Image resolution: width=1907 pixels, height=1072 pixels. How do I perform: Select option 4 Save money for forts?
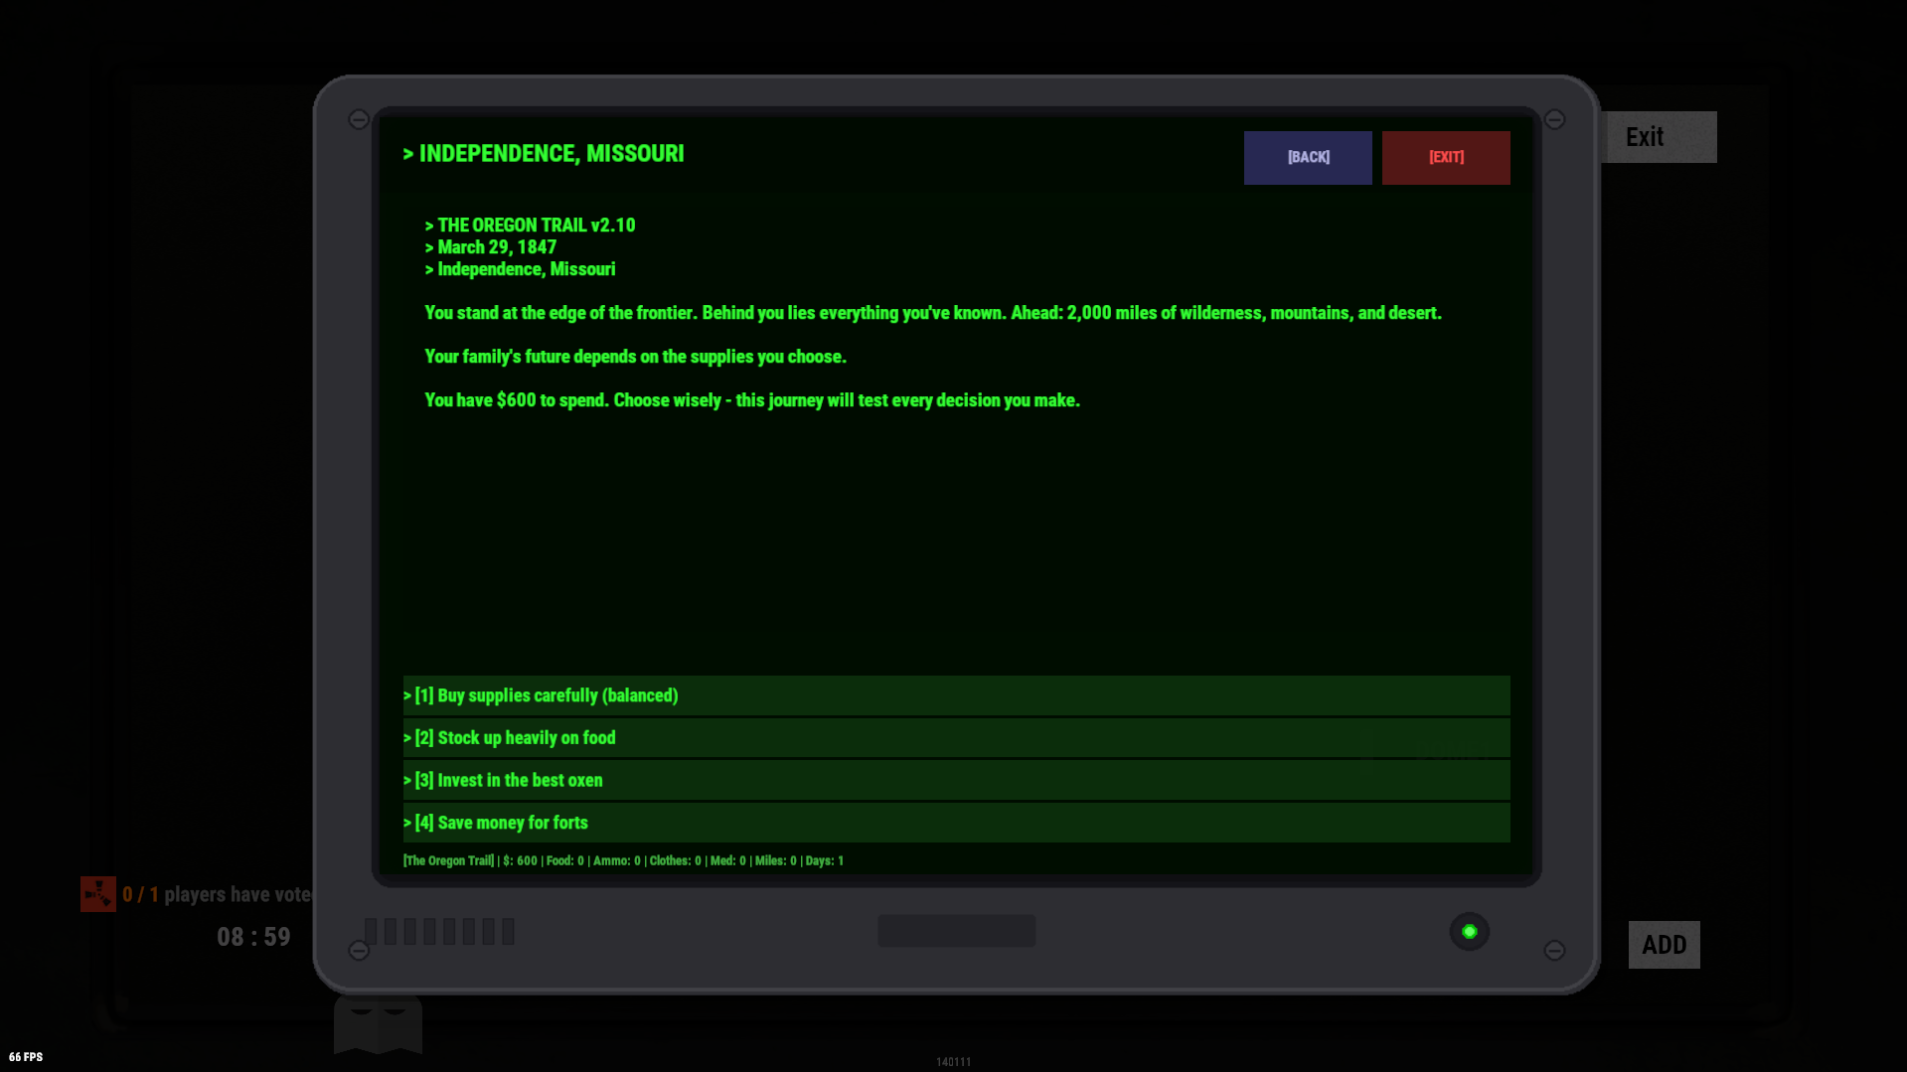pos(956,823)
